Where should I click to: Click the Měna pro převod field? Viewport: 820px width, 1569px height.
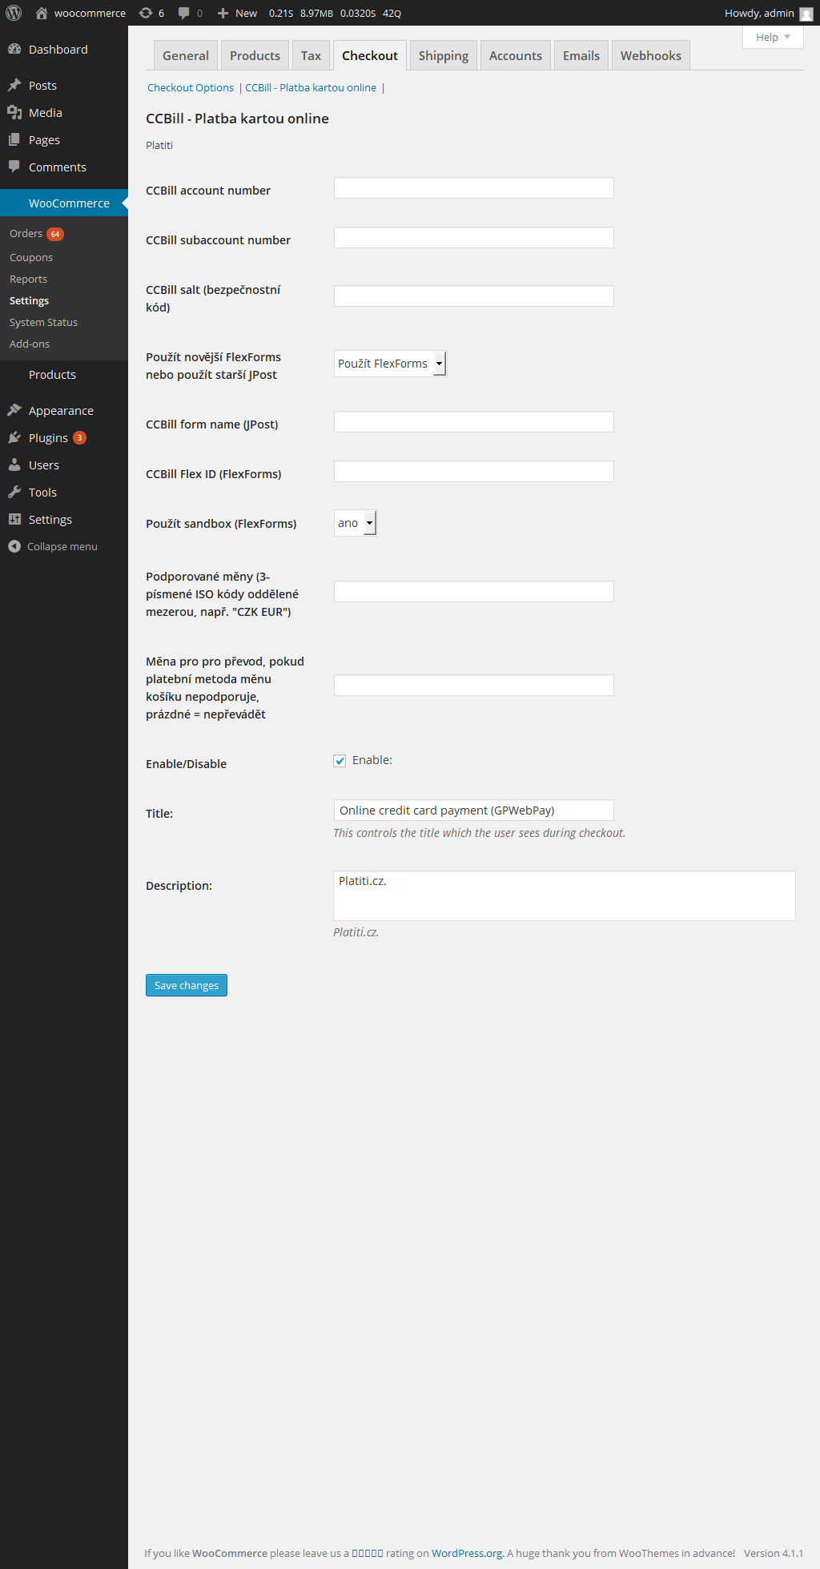(474, 686)
